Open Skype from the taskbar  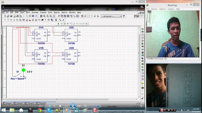(x=49, y=110)
